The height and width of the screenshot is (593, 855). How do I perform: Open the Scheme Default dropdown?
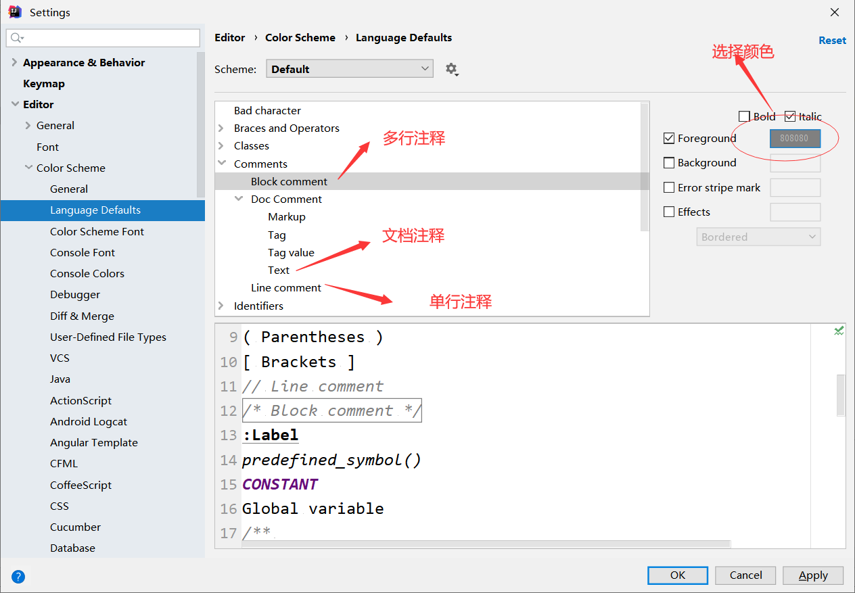pyautogui.click(x=350, y=69)
